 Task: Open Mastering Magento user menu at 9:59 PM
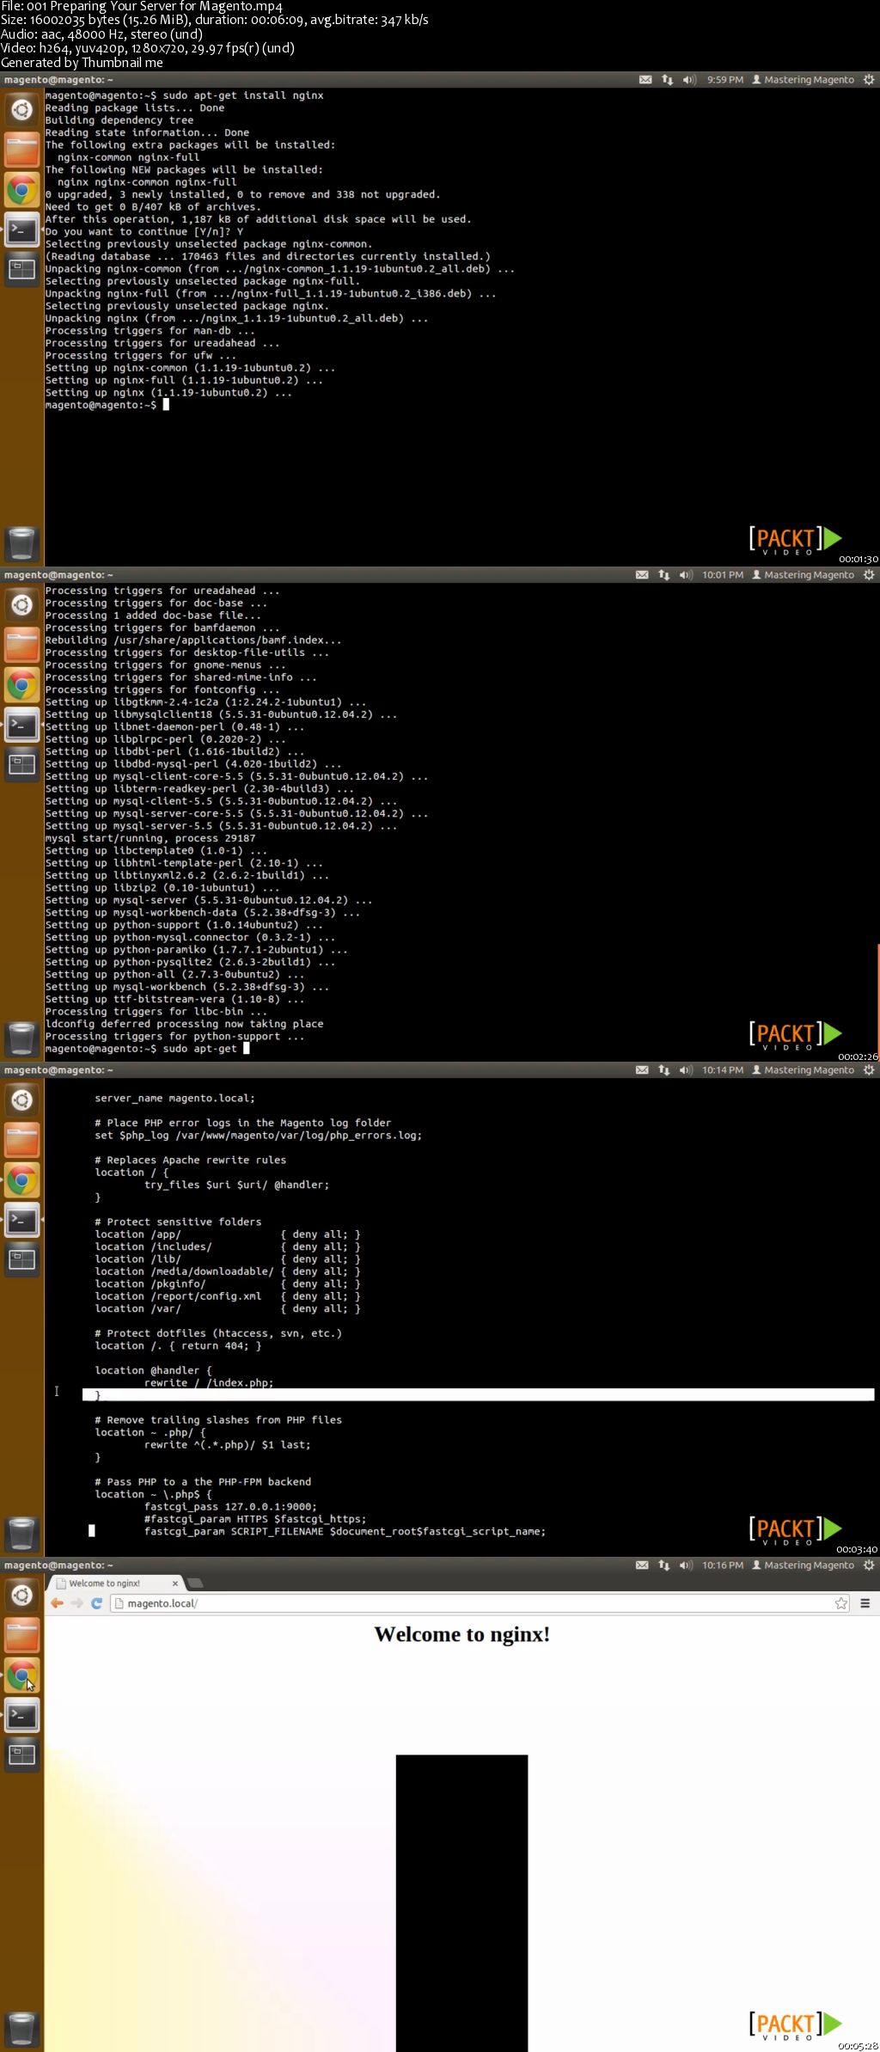click(803, 80)
